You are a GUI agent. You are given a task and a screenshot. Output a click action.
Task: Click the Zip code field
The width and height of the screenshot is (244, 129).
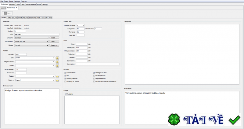point(21,54)
